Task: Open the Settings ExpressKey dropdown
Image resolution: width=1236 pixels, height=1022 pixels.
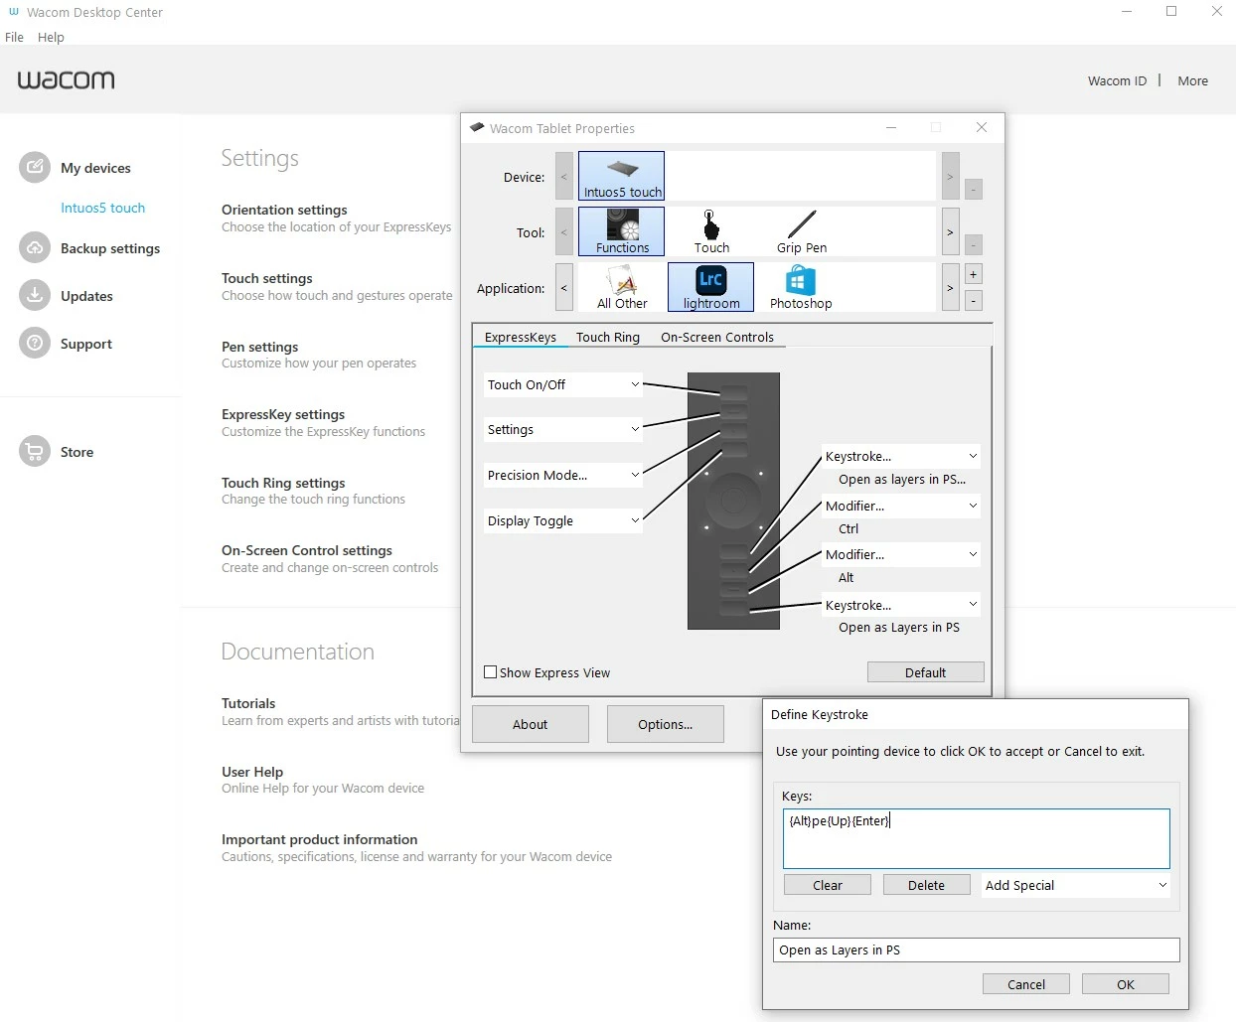Action: pos(563,429)
